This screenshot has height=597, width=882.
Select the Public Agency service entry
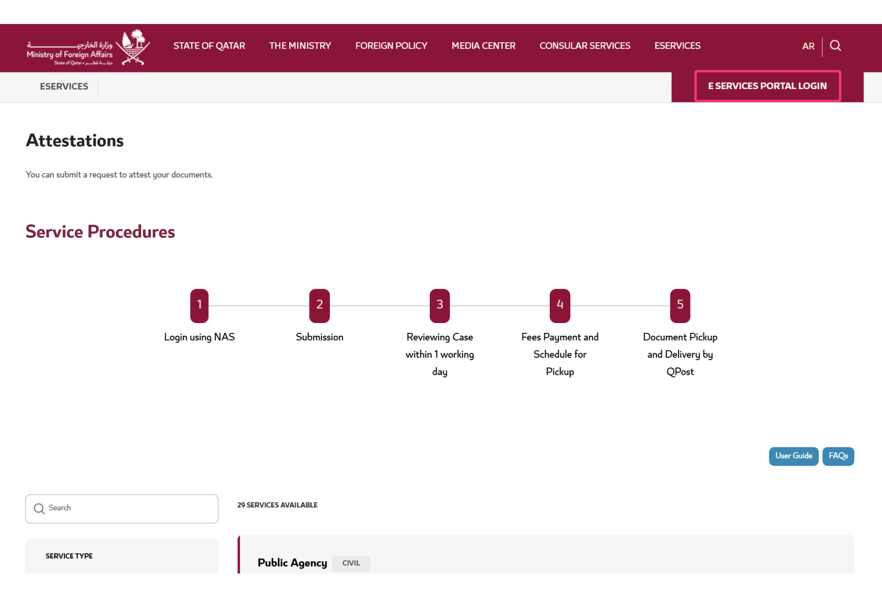coord(292,563)
